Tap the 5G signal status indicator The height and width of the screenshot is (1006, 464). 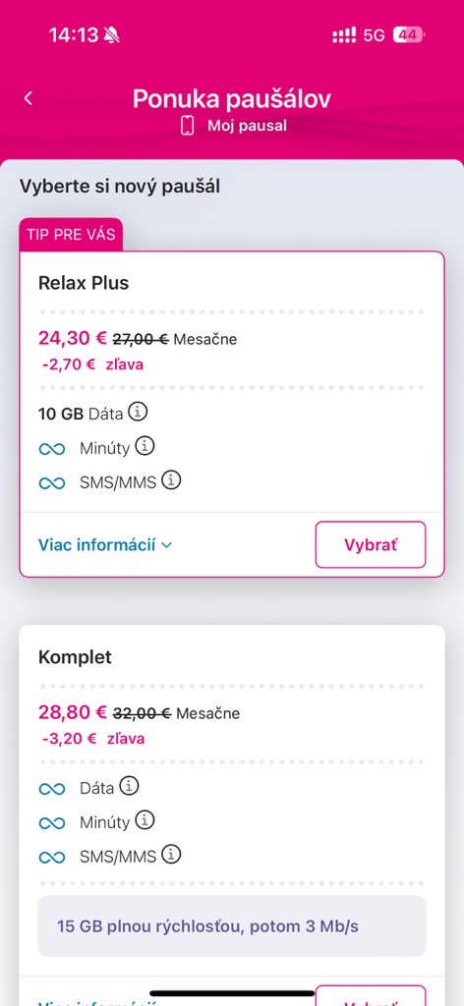click(x=374, y=35)
